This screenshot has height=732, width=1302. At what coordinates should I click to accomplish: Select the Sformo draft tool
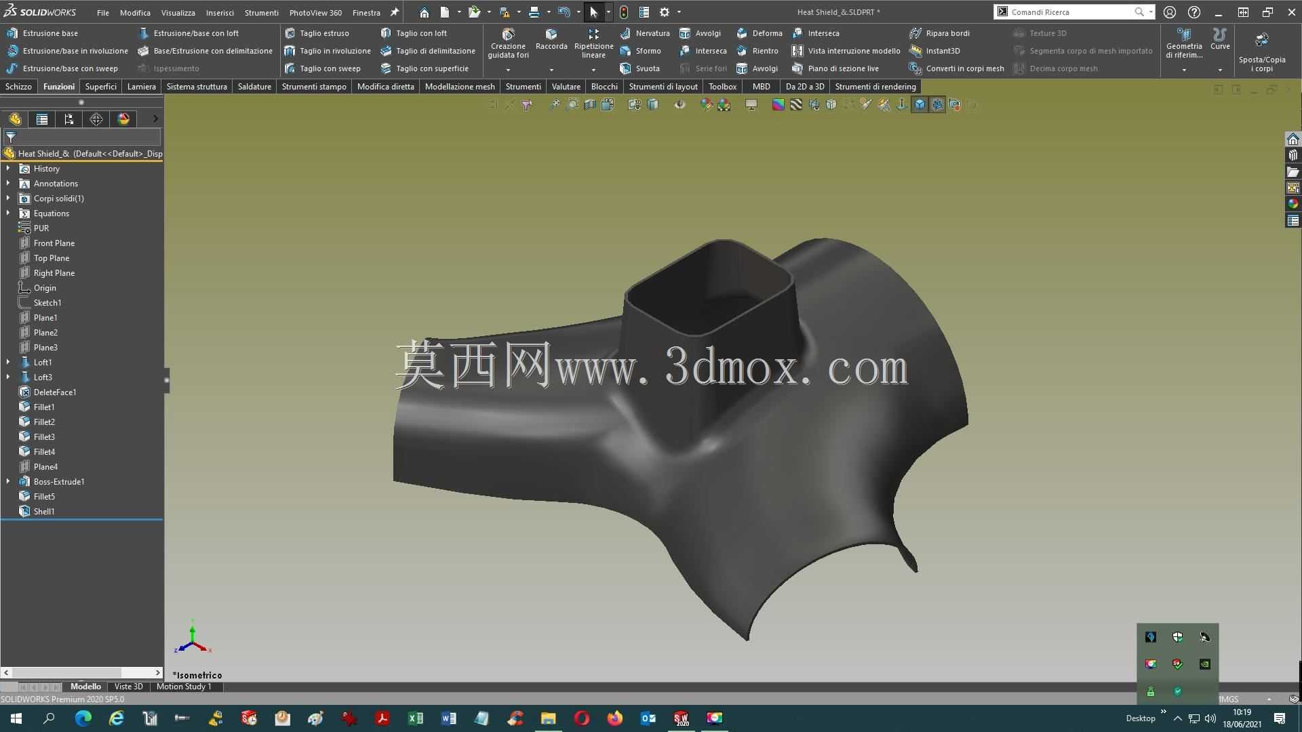click(640, 51)
